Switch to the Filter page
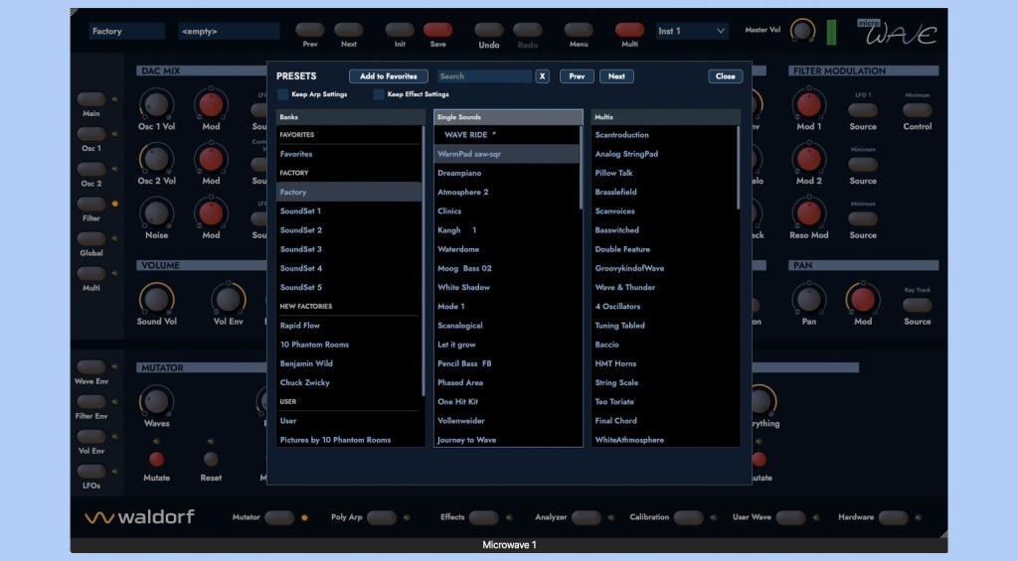The width and height of the screenshot is (1018, 561). click(90, 204)
